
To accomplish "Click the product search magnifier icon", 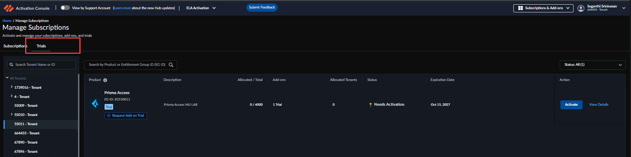I will [171, 65].
